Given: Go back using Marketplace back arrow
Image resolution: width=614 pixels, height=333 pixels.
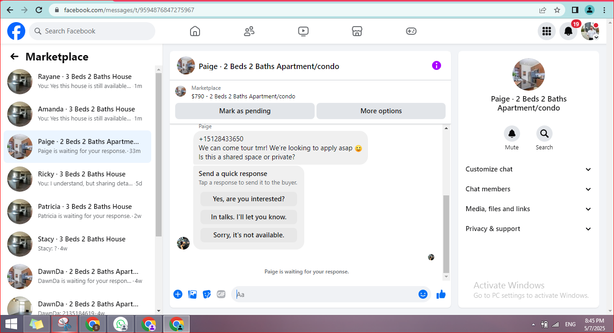Looking at the screenshot, I should [x=14, y=56].
